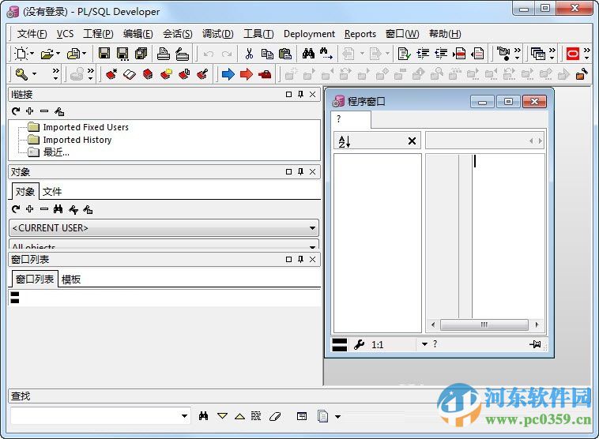This screenshot has width=599, height=439.
Task: Open the VCS menu
Action: pos(65,34)
